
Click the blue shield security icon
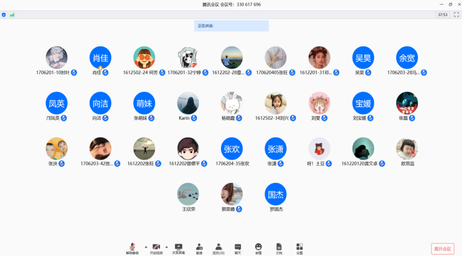[4, 15]
